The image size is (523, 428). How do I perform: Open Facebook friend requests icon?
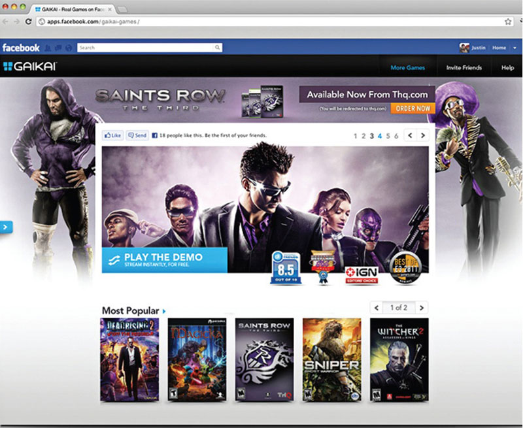48,48
